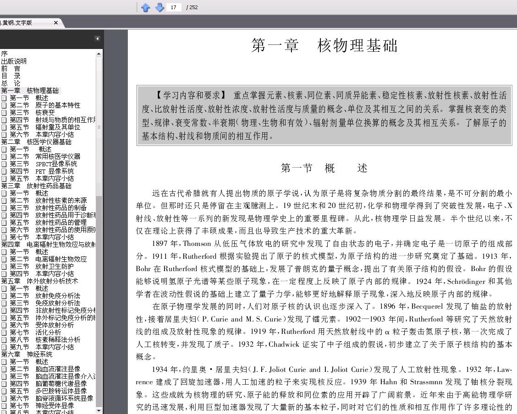Image resolution: width=517 pixels, height=414 pixels.
Task: Open bookmark 第八节 核素稀释法分析
Action: tap(45, 339)
